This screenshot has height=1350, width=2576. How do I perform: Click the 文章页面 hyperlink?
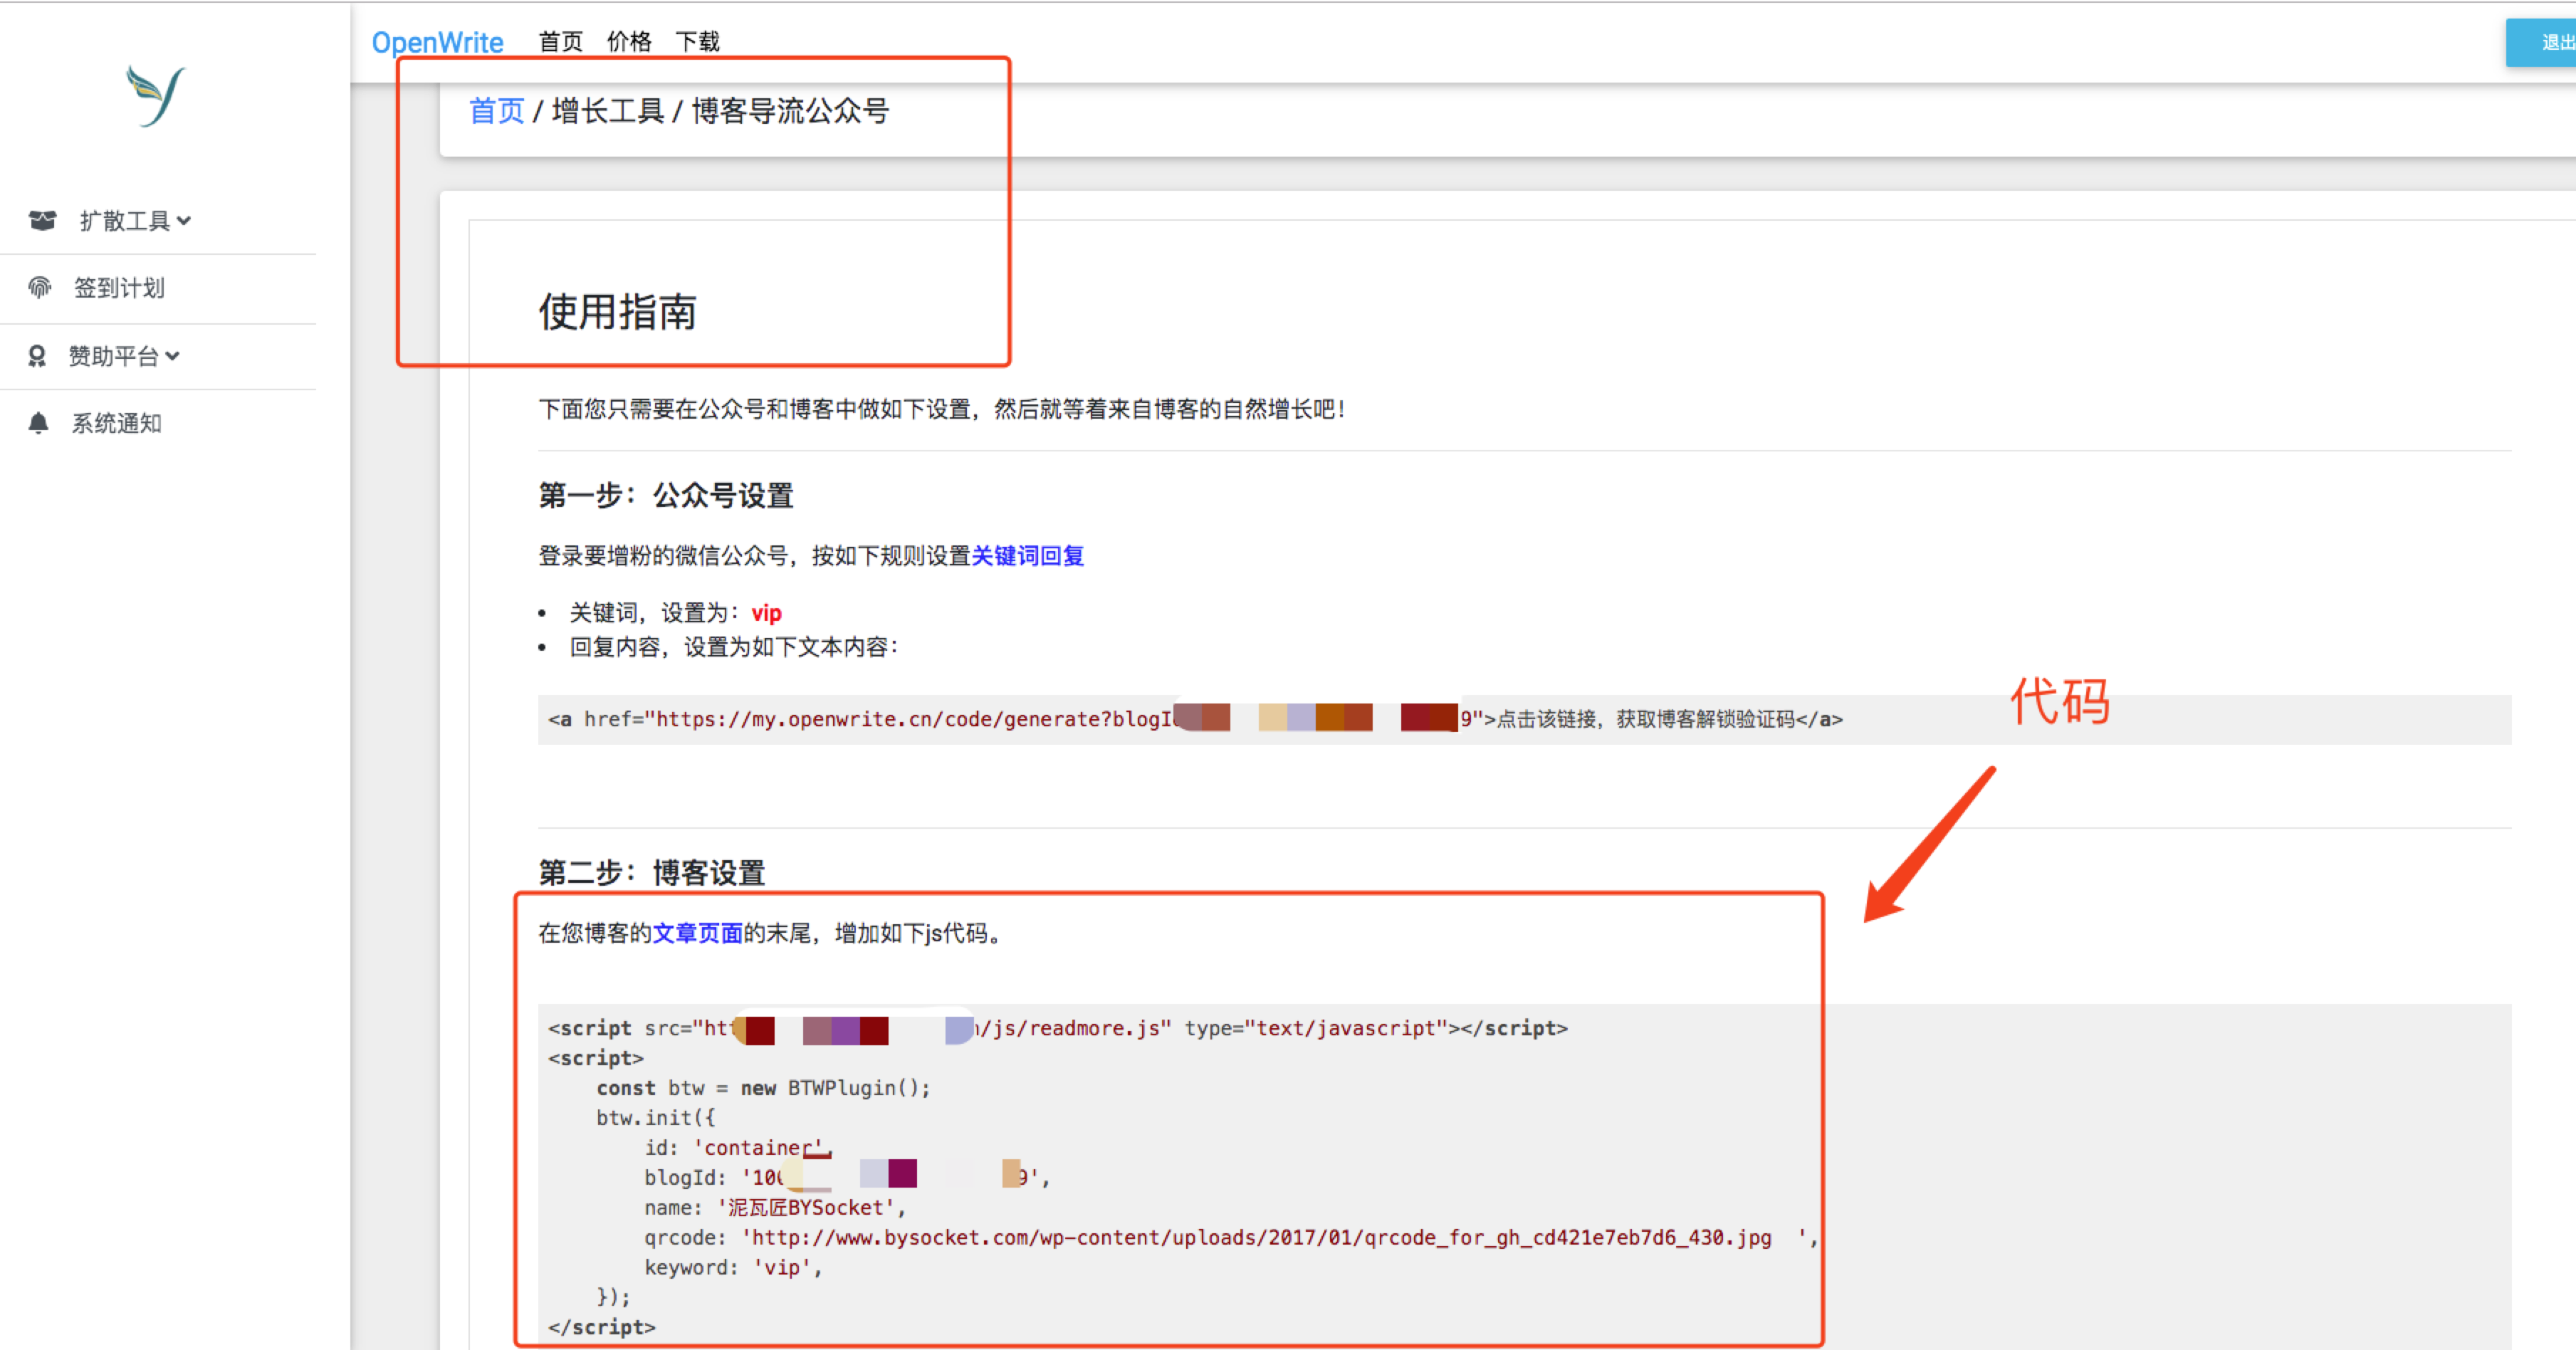[x=697, y=933]
